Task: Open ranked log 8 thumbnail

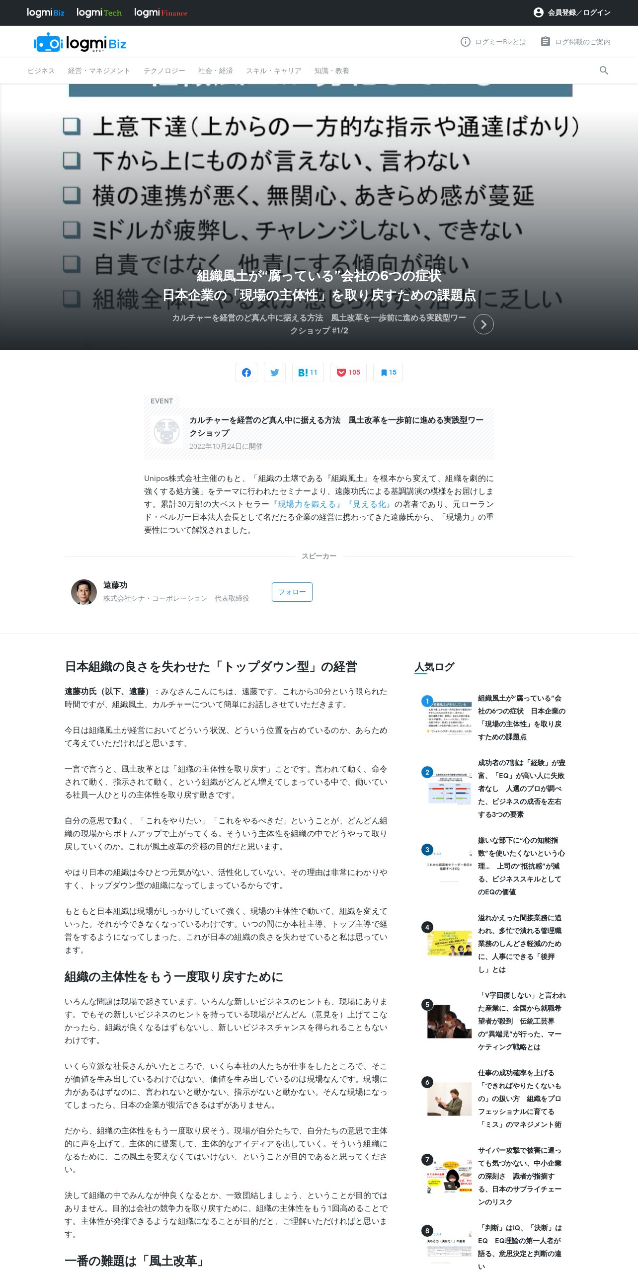Action: point(450,1248)
